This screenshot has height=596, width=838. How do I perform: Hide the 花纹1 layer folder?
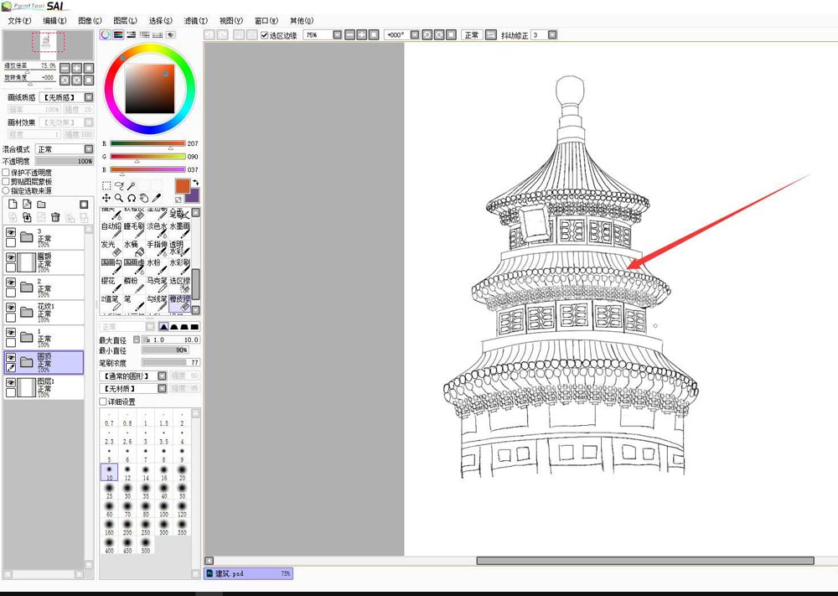click(11, 308)
